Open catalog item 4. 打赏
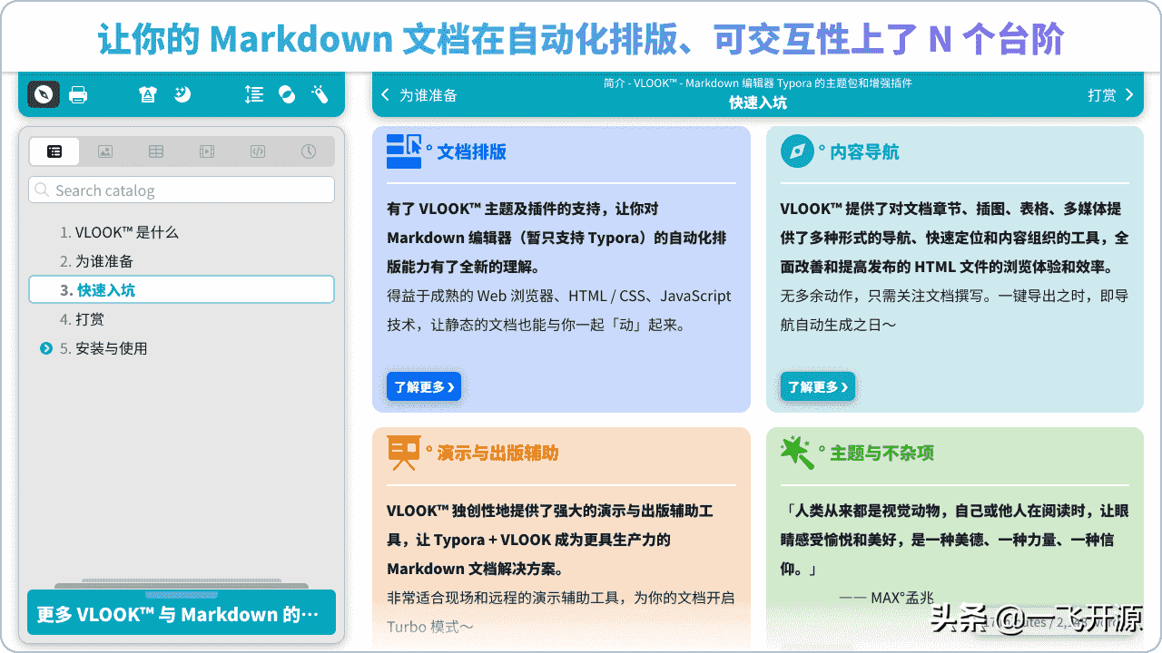Image resolution: width=1162 pixels, height=653 pixels. point(82,319)
